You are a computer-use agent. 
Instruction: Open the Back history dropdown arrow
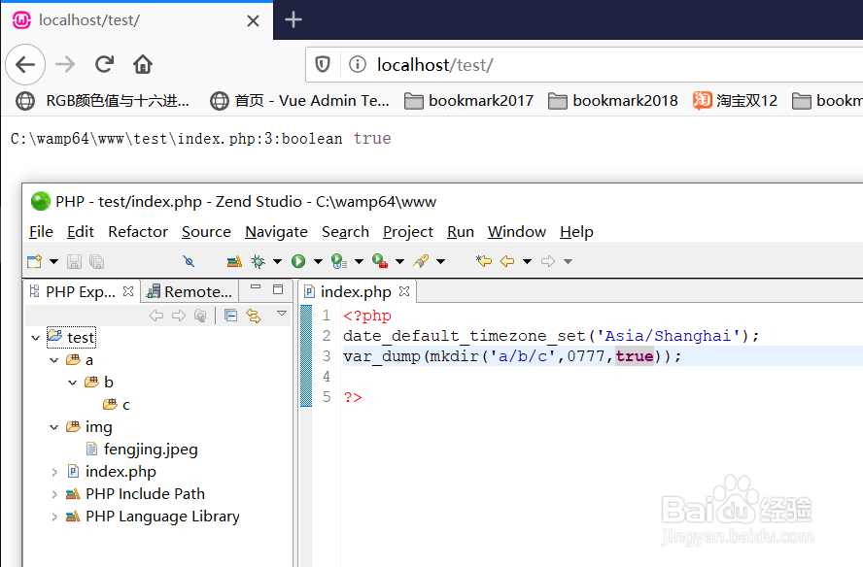527,261
